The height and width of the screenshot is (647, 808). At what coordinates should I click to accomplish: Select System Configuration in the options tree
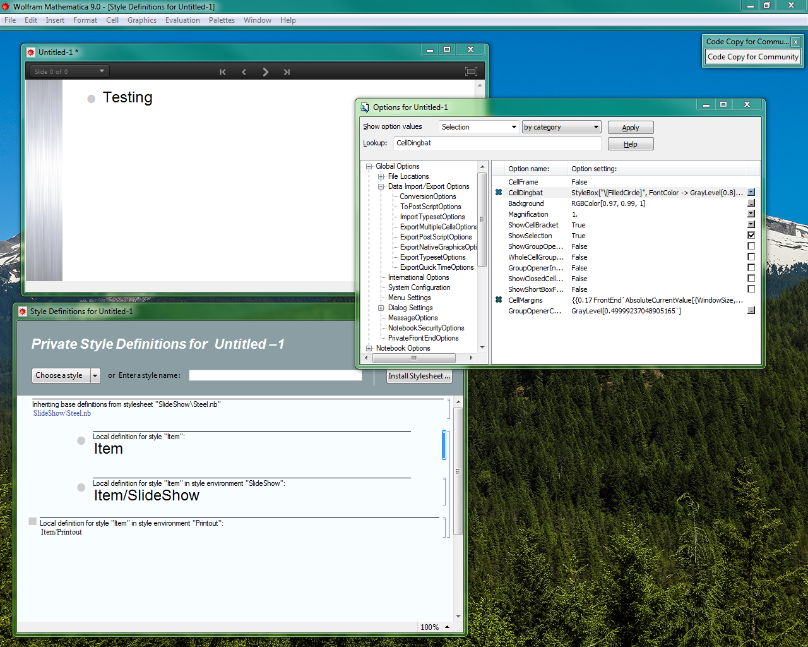(419, 288)
